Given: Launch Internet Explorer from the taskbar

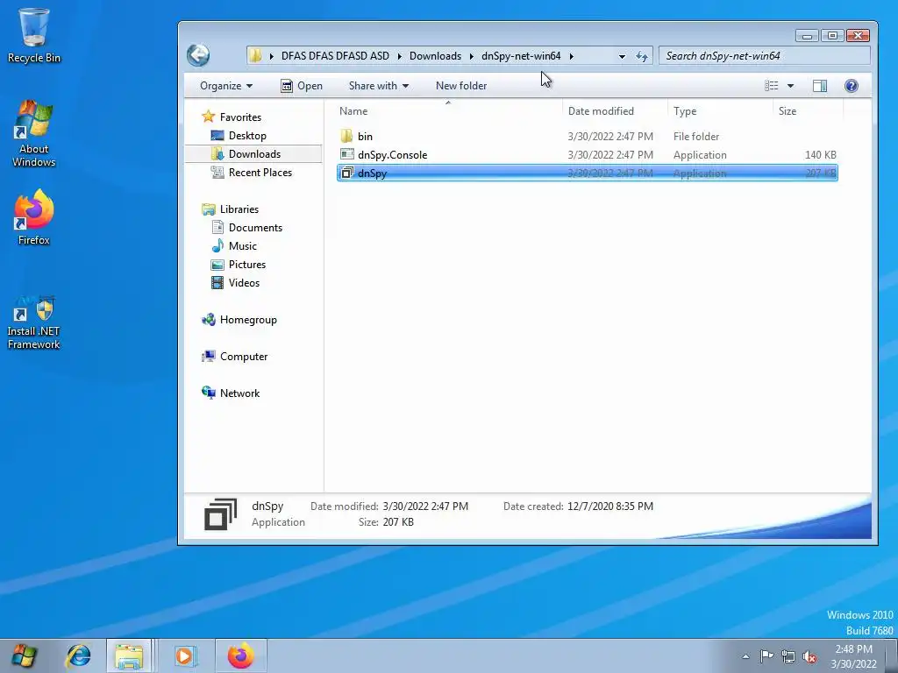Looking at the screenshot, I should click(x=78, y=655).
